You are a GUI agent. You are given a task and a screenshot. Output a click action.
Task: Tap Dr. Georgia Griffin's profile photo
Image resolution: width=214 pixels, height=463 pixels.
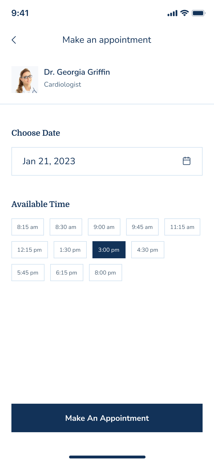coord(25,80)
